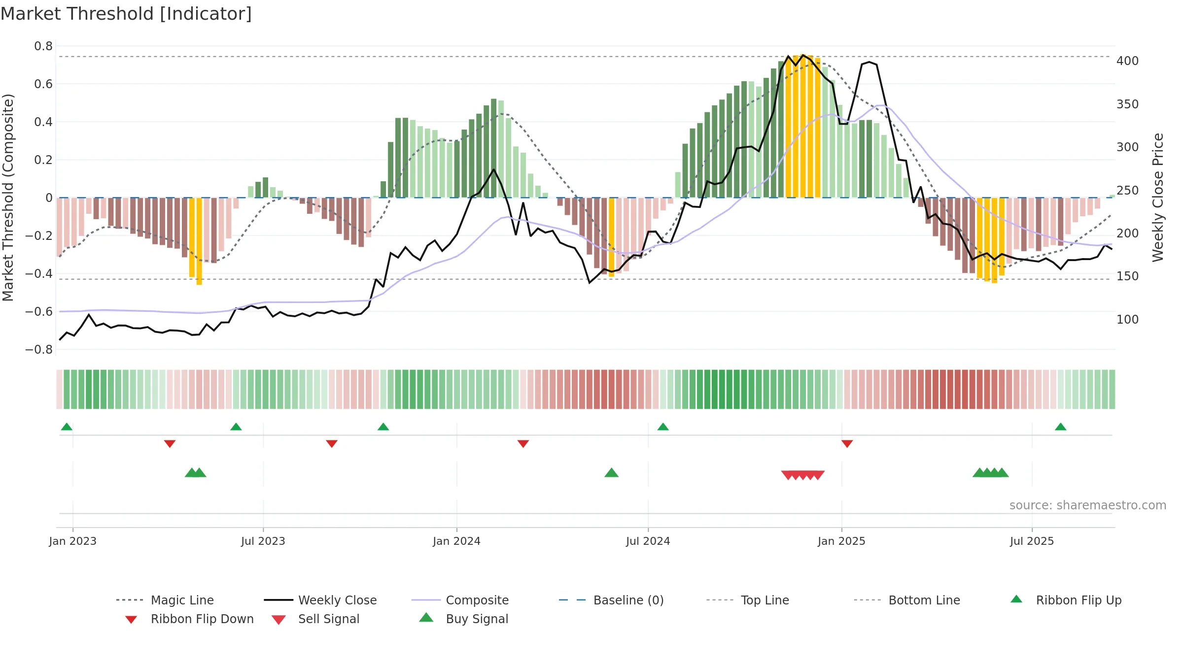Click the 400 tick on the price axis
This screenshot has height=665, width=1183.
coord(1128,61)
